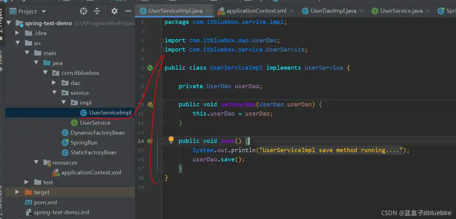Expand the target folder
The height and width of the screenshot is (219, 456).
click(17, 192)
